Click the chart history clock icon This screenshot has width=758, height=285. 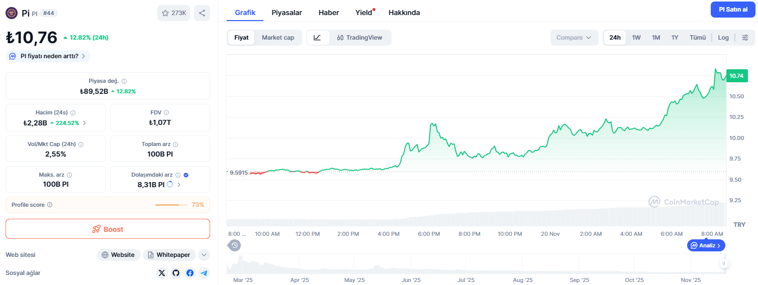pyautogui.click(x=234, y=245)
